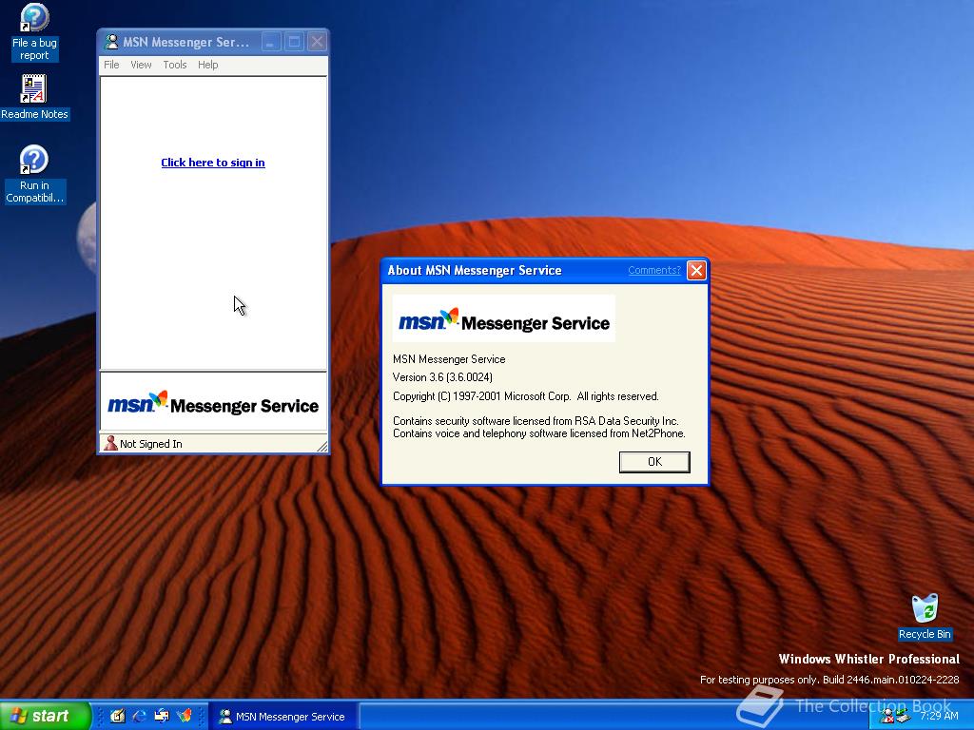Screen dimensions: 974x730
Task: Click the network connection tray icon
Action: (x=903, y=717)
